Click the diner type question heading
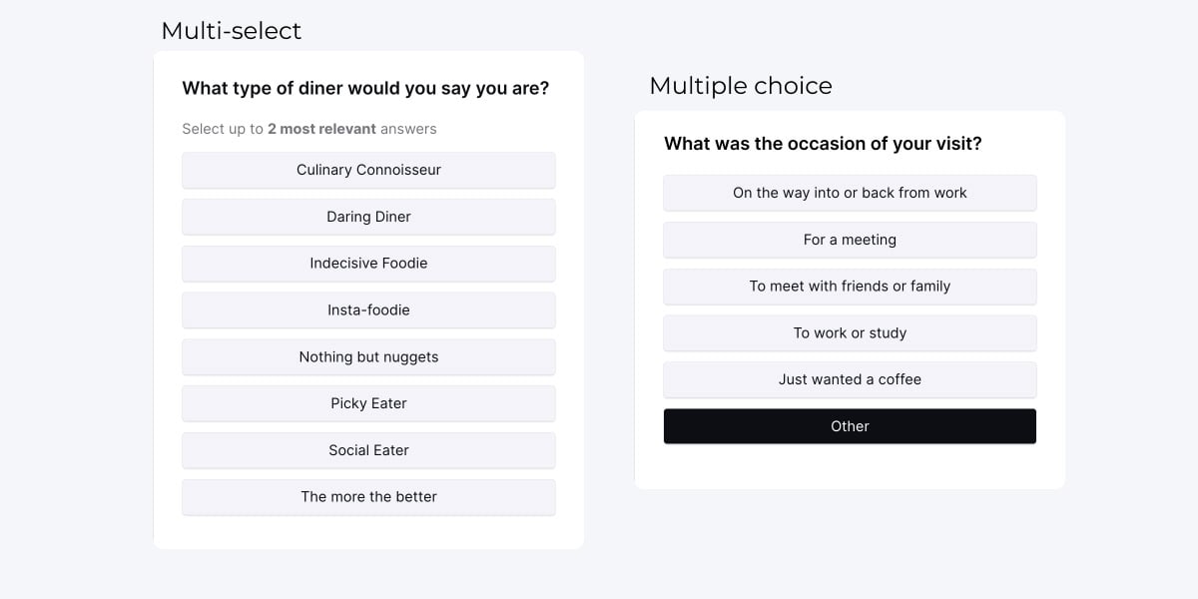Viewport: 1198px width, 599px height. pyautogui.click(x=365, y=89)
